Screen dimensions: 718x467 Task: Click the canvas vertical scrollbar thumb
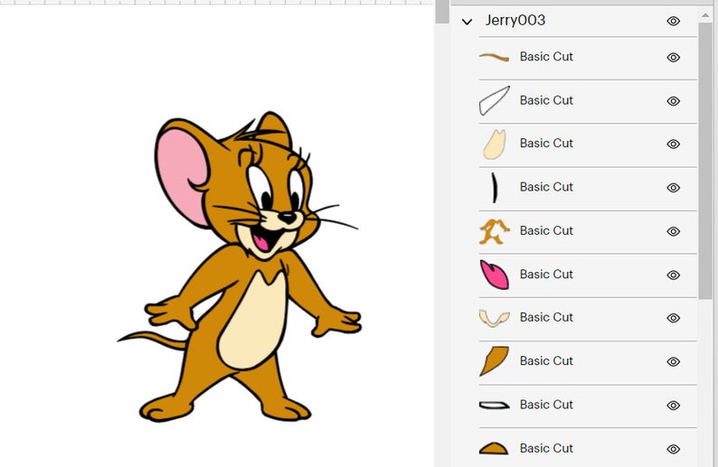(442, 12)
